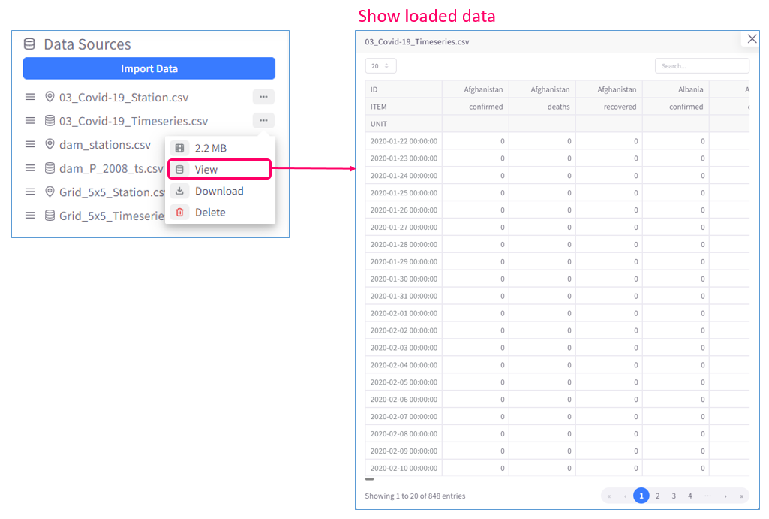Open options menu for 03_Covid-19_Timeseries.csv
Image resolution: width=769 pixels, height=519 pixels.
(x=263, y=120)
